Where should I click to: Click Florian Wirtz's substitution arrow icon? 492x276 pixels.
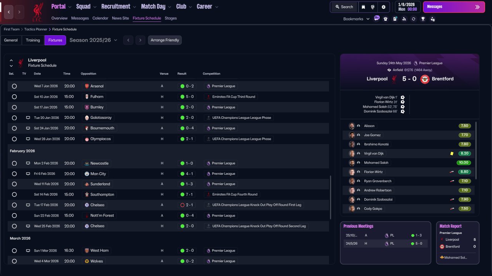pos(452,172)
